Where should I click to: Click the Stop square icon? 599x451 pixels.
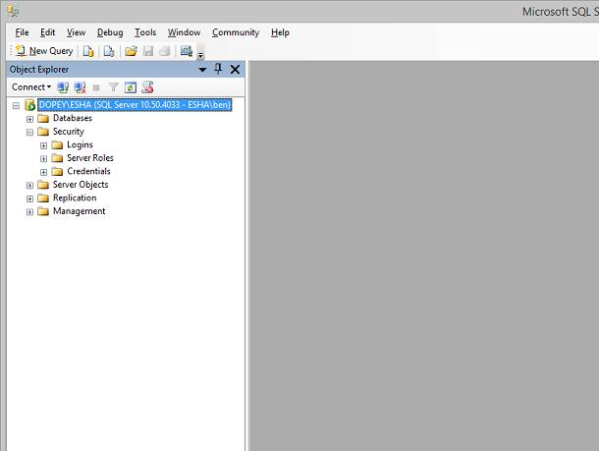(96, 87)
